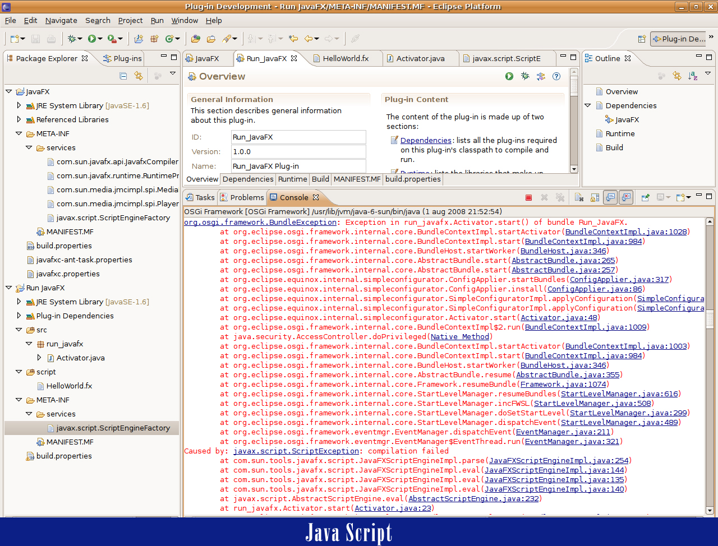718x546 pixels.
Task: Click the javax.script.ScriptException link
Action: tap(296, 451)
